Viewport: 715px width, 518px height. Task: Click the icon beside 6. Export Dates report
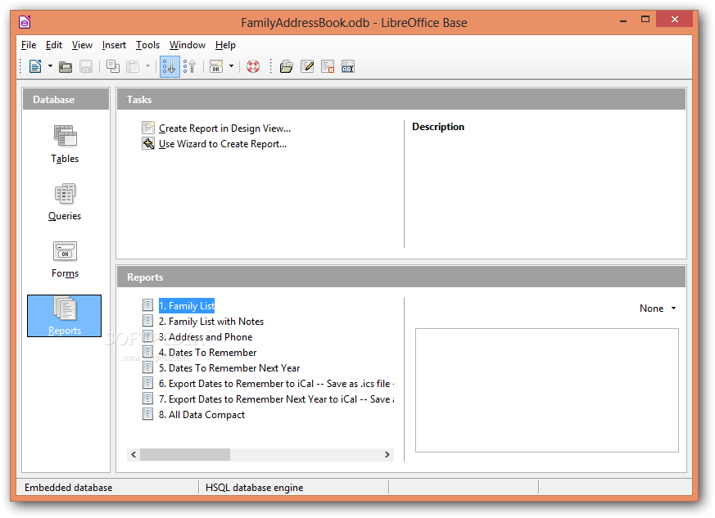click(147, 383)
